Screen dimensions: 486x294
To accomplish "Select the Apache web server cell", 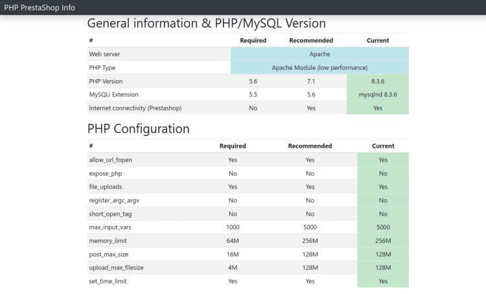I will pyautogui.click(x=319, y=54).
